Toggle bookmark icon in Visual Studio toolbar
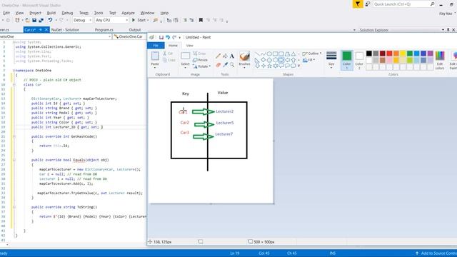 click(201, 20)
